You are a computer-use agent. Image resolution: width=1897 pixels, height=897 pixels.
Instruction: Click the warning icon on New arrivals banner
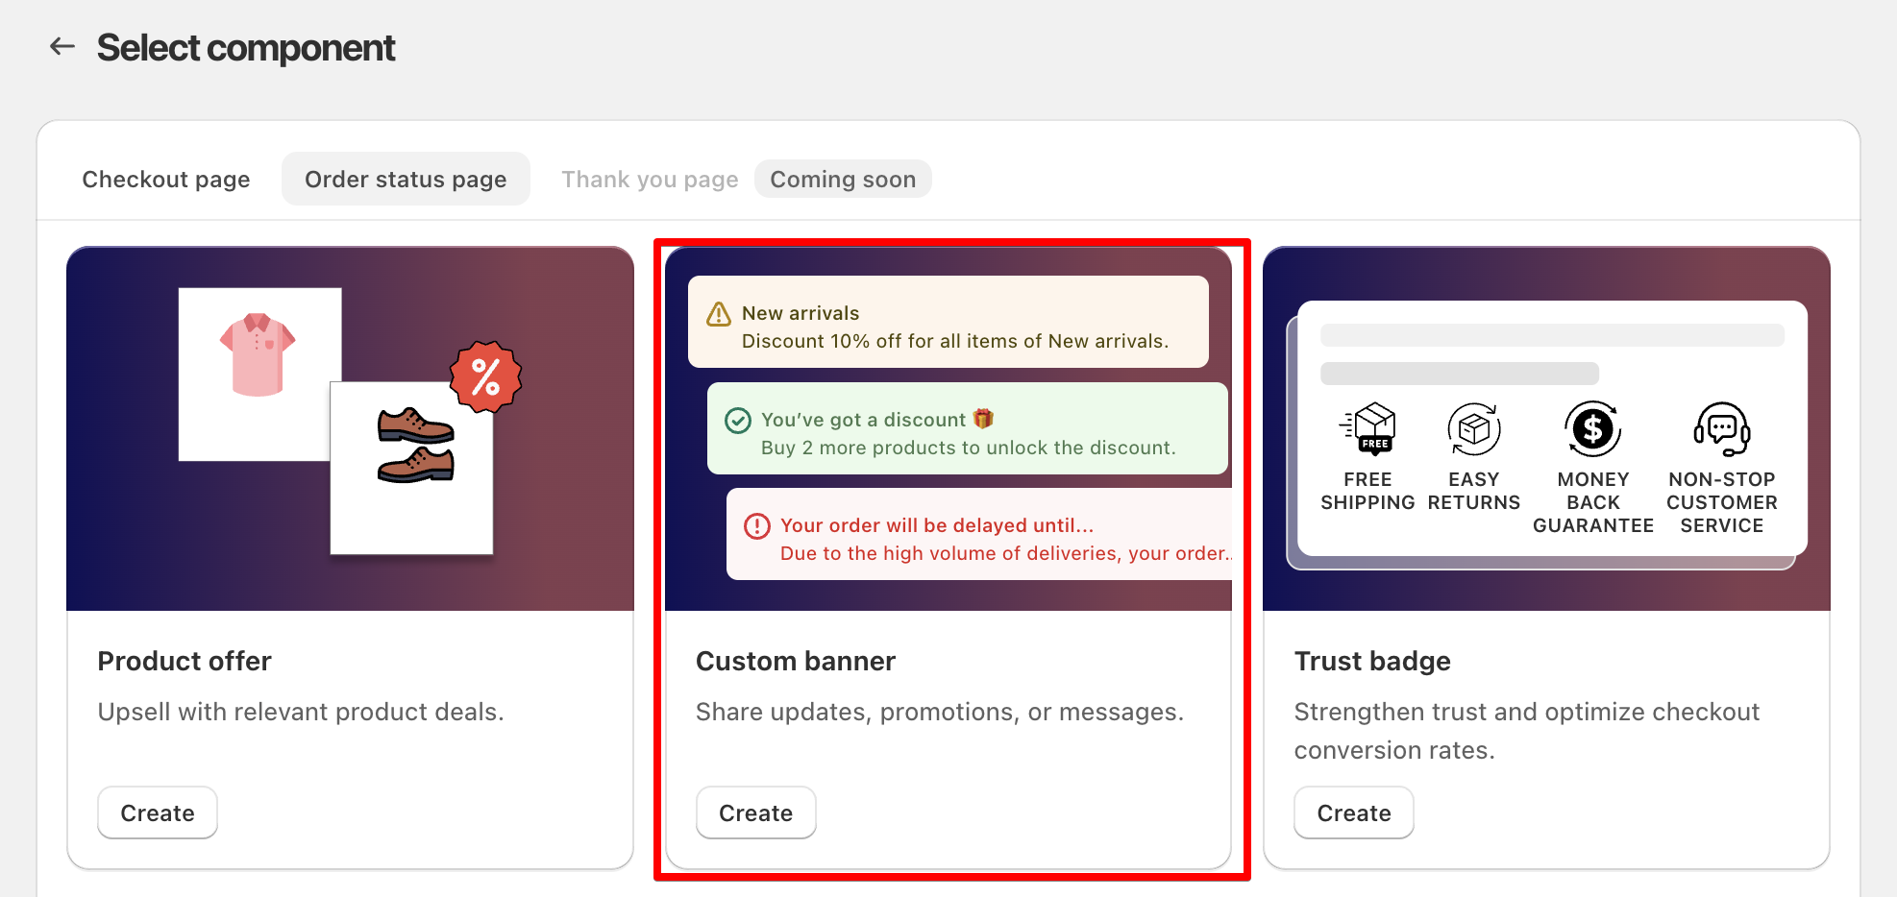[x=717, y=313]
